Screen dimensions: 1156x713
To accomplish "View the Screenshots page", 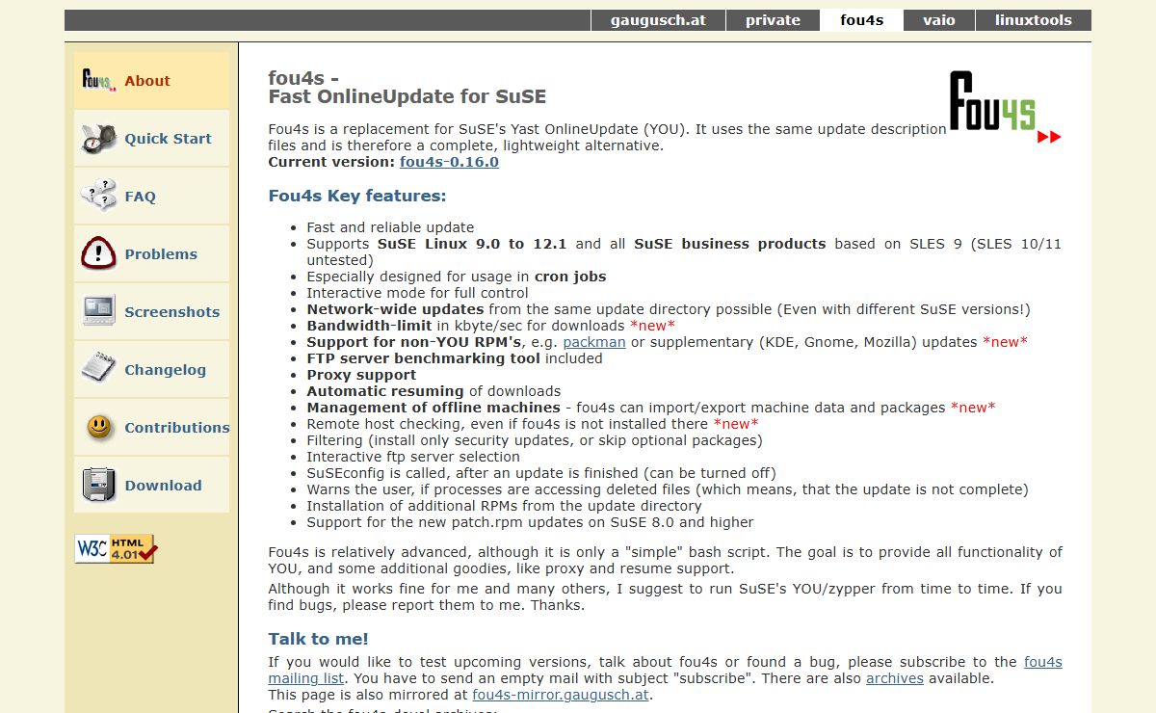I will point(172,312).
